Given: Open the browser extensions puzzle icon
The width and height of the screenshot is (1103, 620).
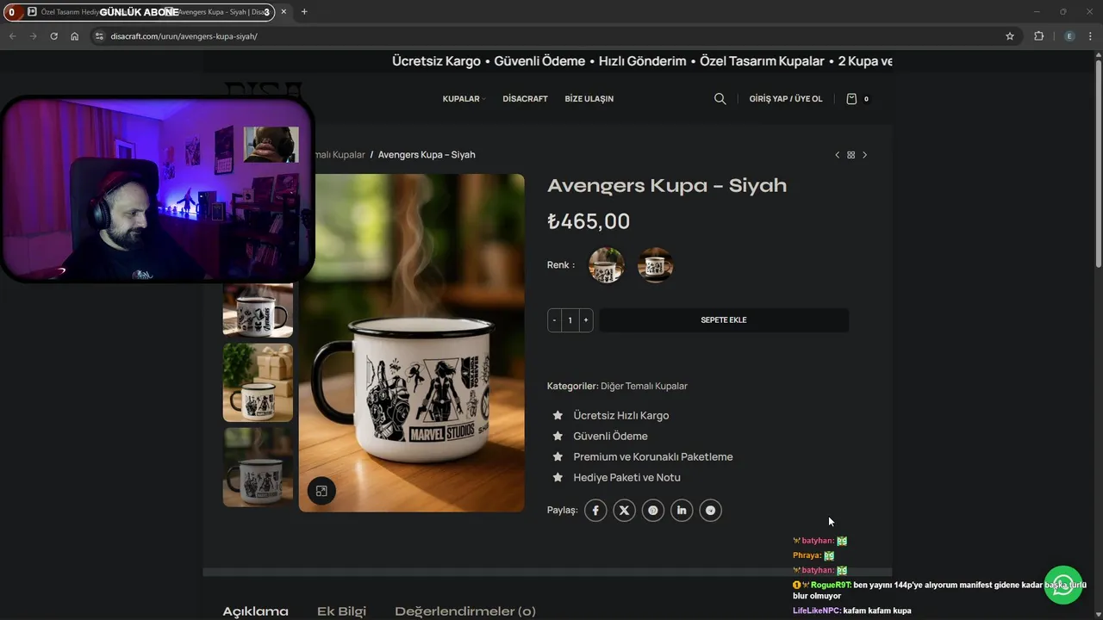Looking at the screenshot, I should click(1038, 36).
